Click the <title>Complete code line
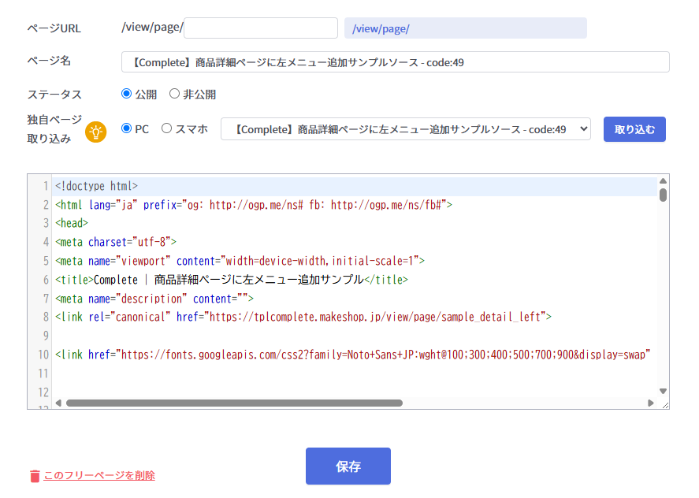Image resolution: width=699 pixels, height=498 pixels. [232, 280]
